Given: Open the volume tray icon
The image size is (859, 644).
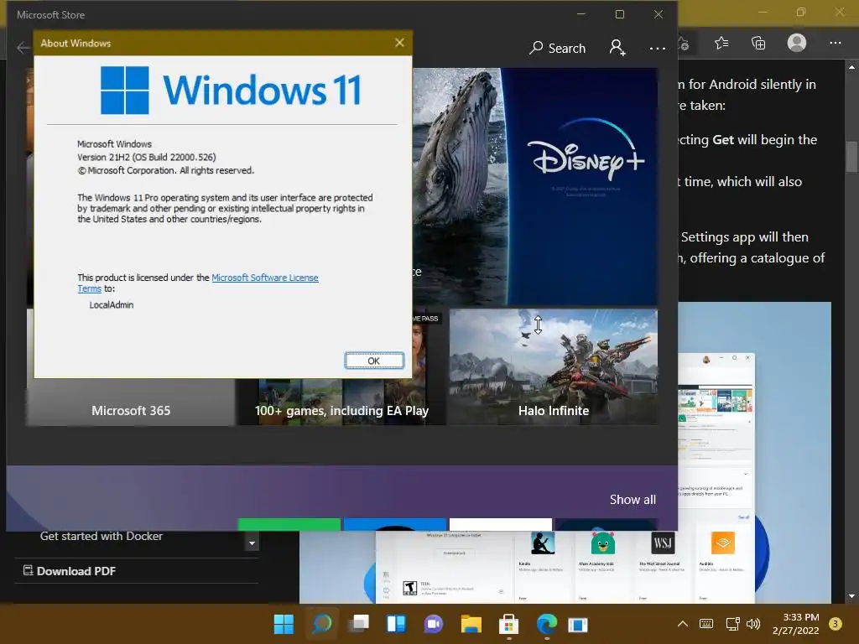Looking at the screenshot, I should [753, 624].
